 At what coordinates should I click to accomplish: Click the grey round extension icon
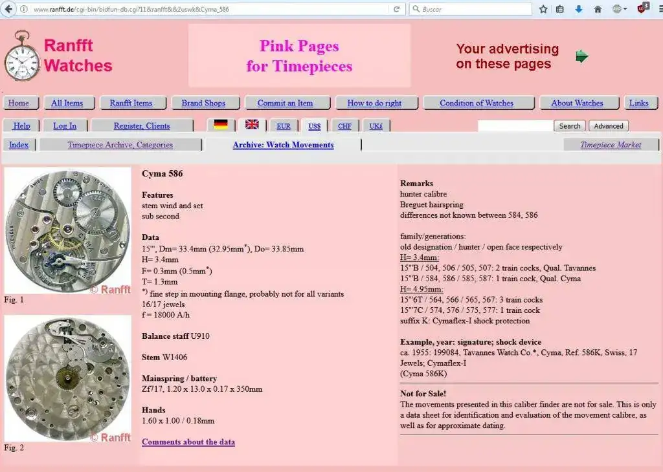coord(617,9)
